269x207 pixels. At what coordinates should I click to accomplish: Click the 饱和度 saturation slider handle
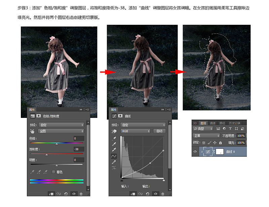pyautogui.click(x=46, y=155)
